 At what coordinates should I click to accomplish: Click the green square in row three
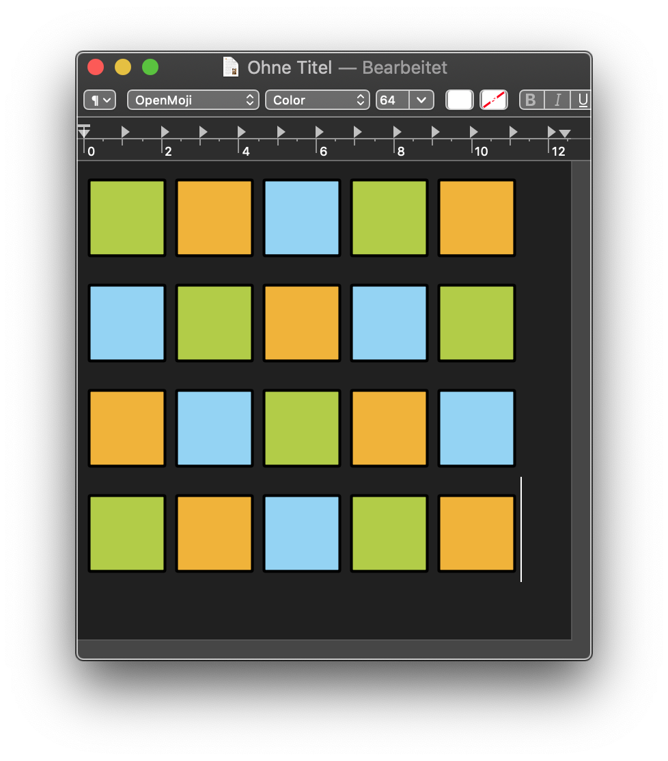click(302, 428)
